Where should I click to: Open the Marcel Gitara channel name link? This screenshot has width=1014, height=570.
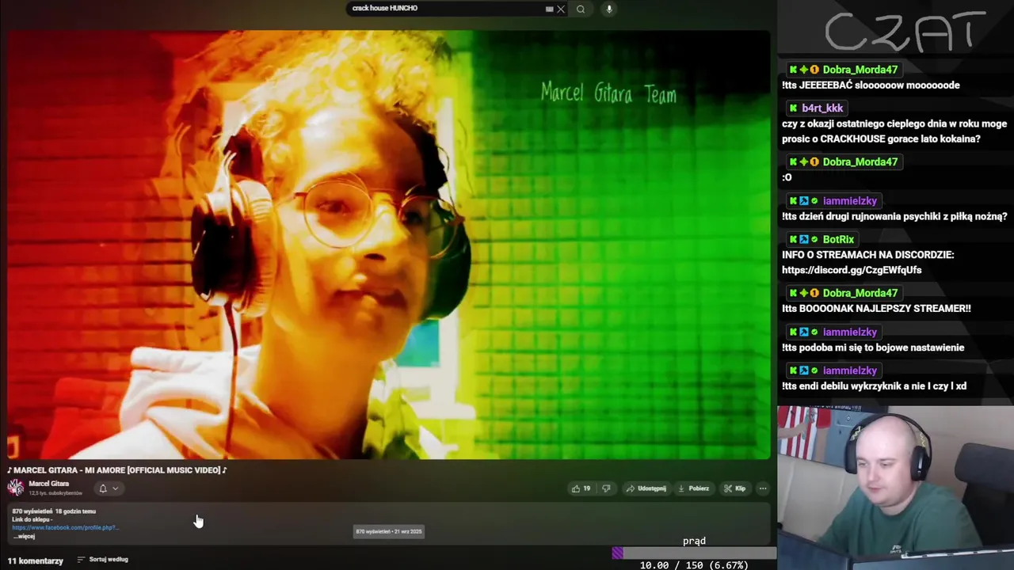[49, 484]
